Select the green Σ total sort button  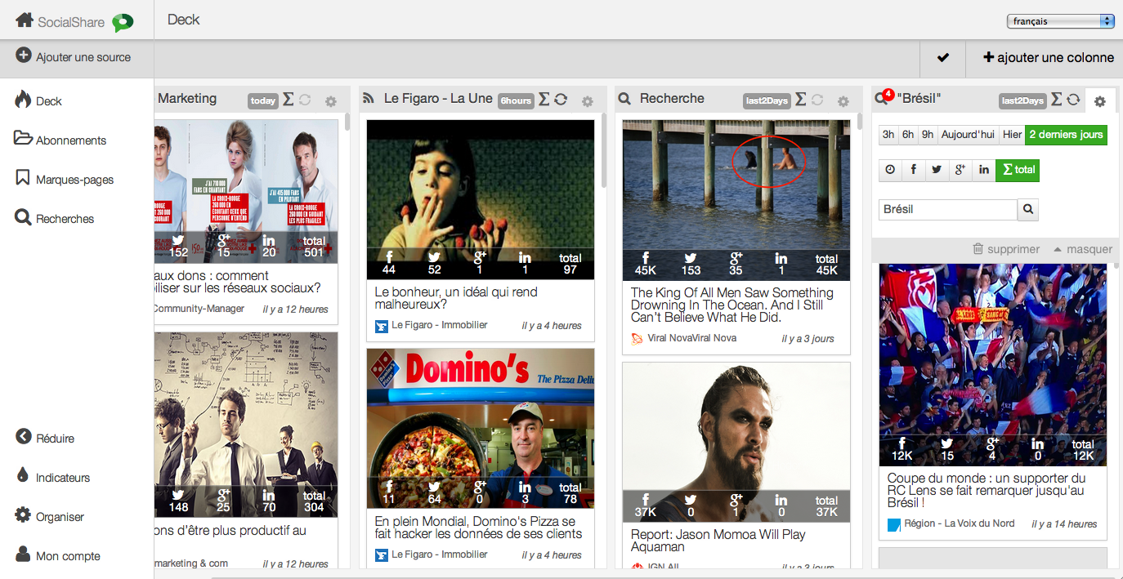coord(1018,170)
